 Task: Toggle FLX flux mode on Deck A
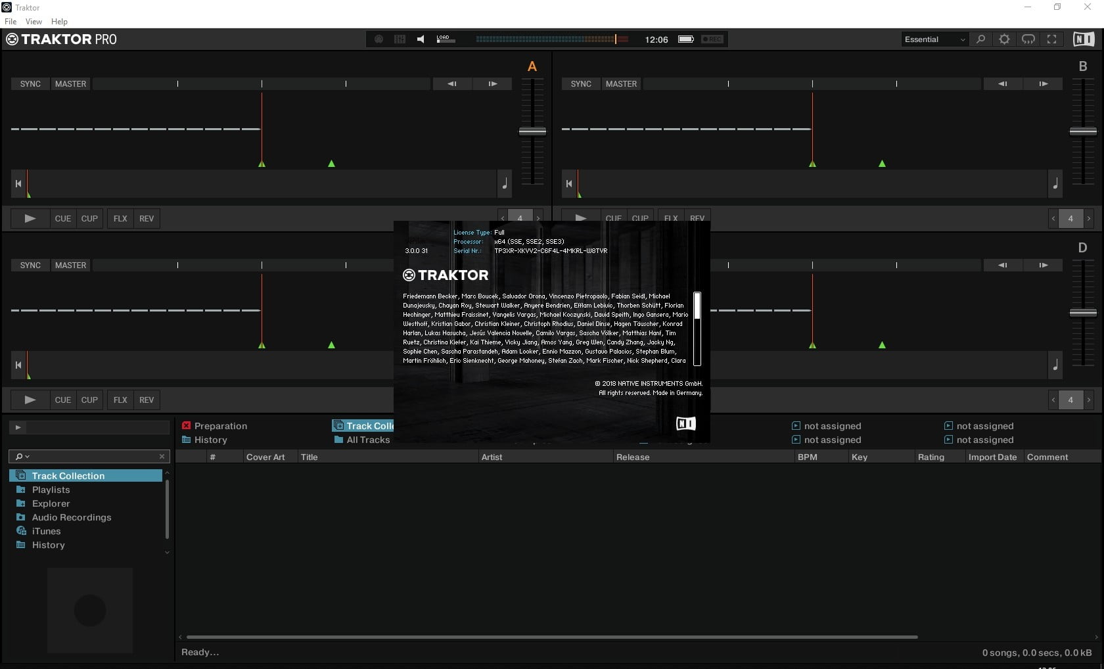[120, 219]
